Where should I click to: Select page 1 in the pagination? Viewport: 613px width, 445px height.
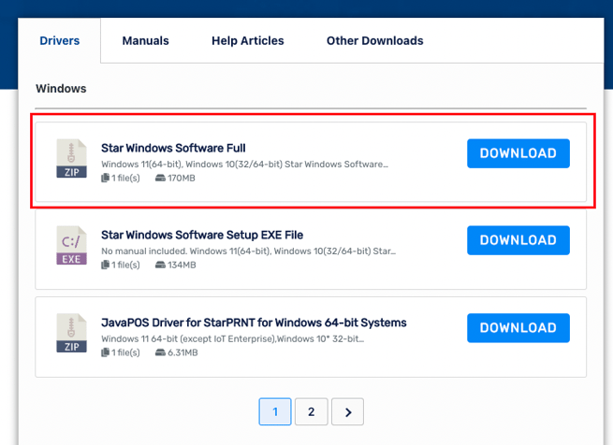click(x=275, y=411)
